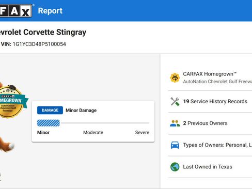
Task: Open the Last Owned in Texas row
Action: pos(210,167)
